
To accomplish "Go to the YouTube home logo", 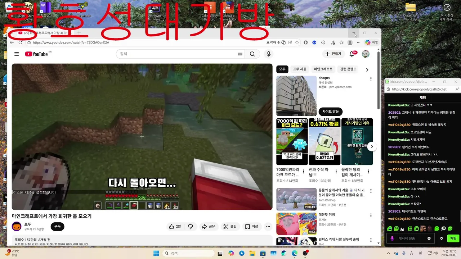I will (x=36, y=54).
